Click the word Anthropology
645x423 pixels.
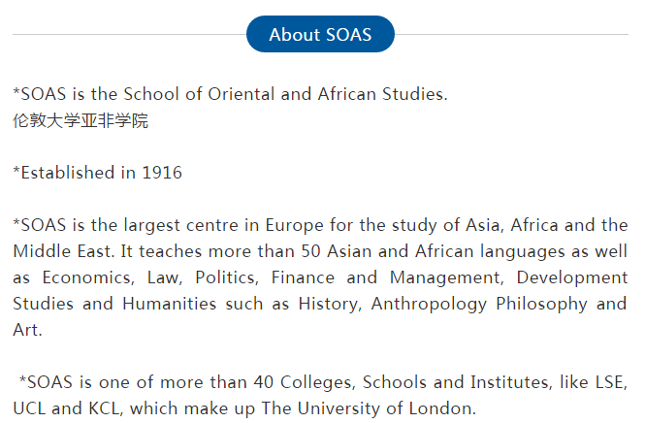pyautogui.click(x=429, y=305)
